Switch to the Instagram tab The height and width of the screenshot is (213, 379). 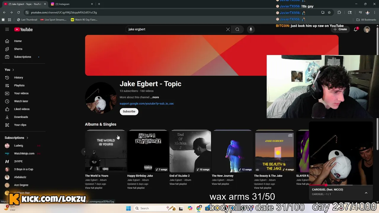pos(71,4)
